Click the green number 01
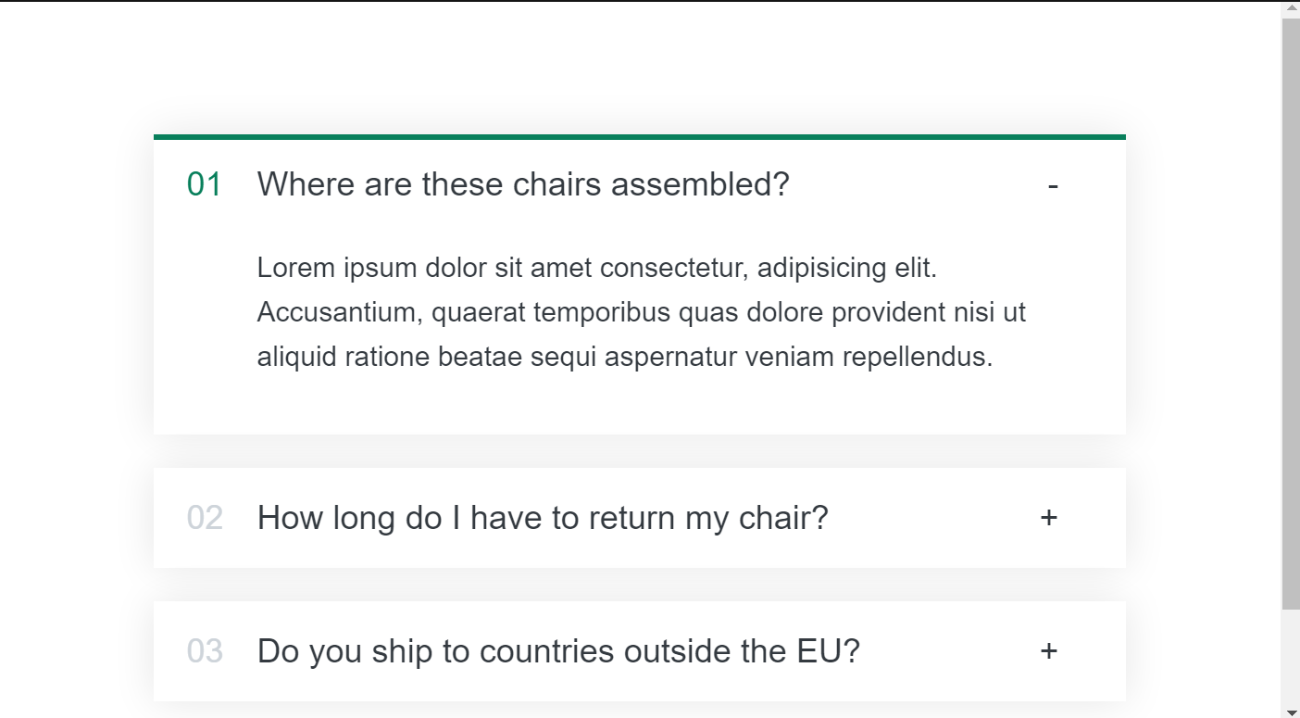 (x=204, y=185)
